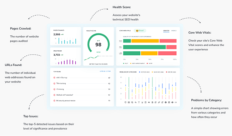Click the 2,566 pages crawled value
This screenshot has width=232, height=136.
point(57,34)
